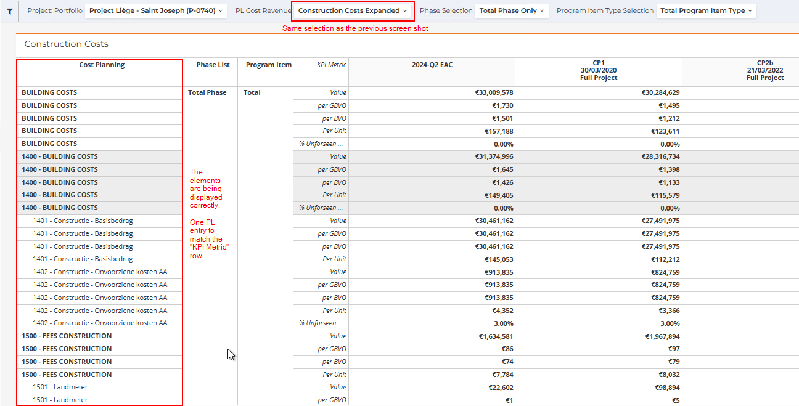The image size is (799, 406).
Task: Click the CP2b 21/03/2022 Full Project header
Action: coord(765,71)
